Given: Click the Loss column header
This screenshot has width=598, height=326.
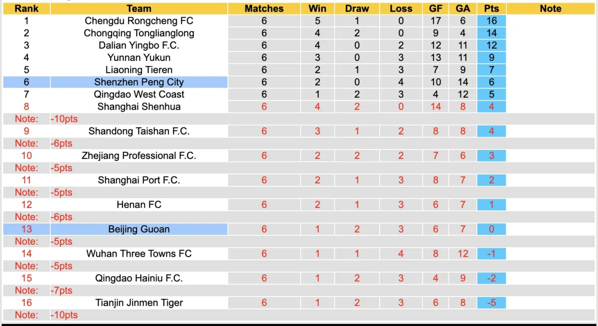Looking at the screenshot, I should click(x=401, y=8).
